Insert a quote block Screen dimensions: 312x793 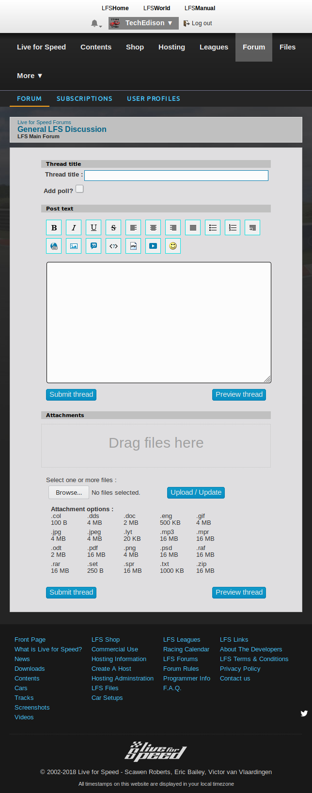(94, 246)
